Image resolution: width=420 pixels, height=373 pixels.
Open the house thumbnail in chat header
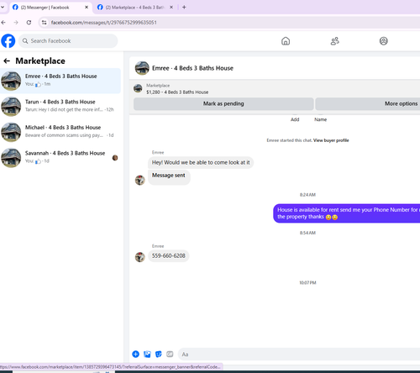[x=142, y=68]
